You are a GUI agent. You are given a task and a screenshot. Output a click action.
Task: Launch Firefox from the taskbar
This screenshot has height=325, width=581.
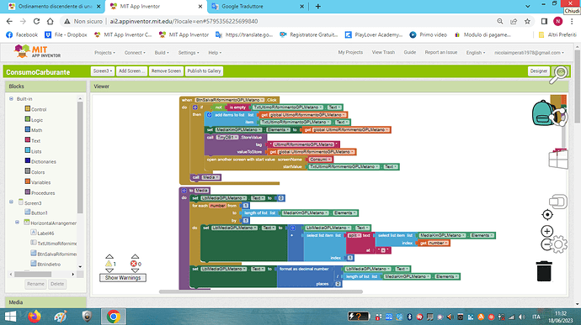click(x=34, y=317)
